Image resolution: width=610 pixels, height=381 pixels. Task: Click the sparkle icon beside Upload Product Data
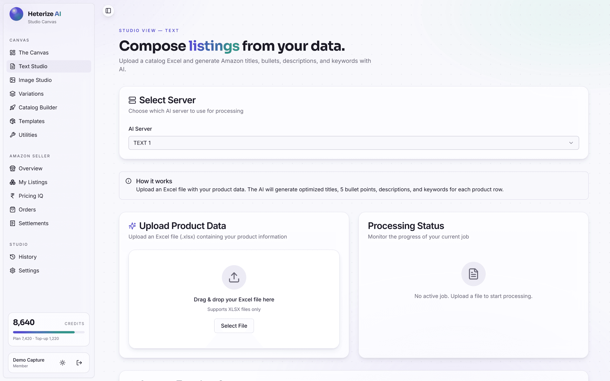point(132,226)
